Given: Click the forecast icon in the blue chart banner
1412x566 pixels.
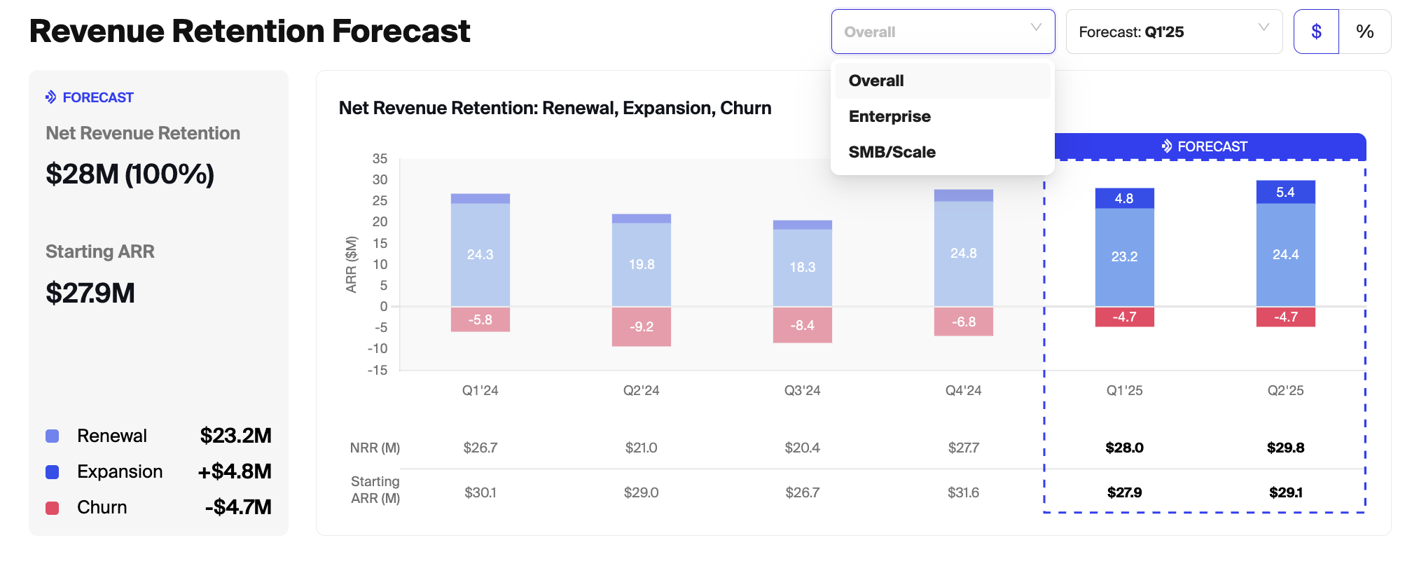Looking at the screenshot, I should [1166, 146].
